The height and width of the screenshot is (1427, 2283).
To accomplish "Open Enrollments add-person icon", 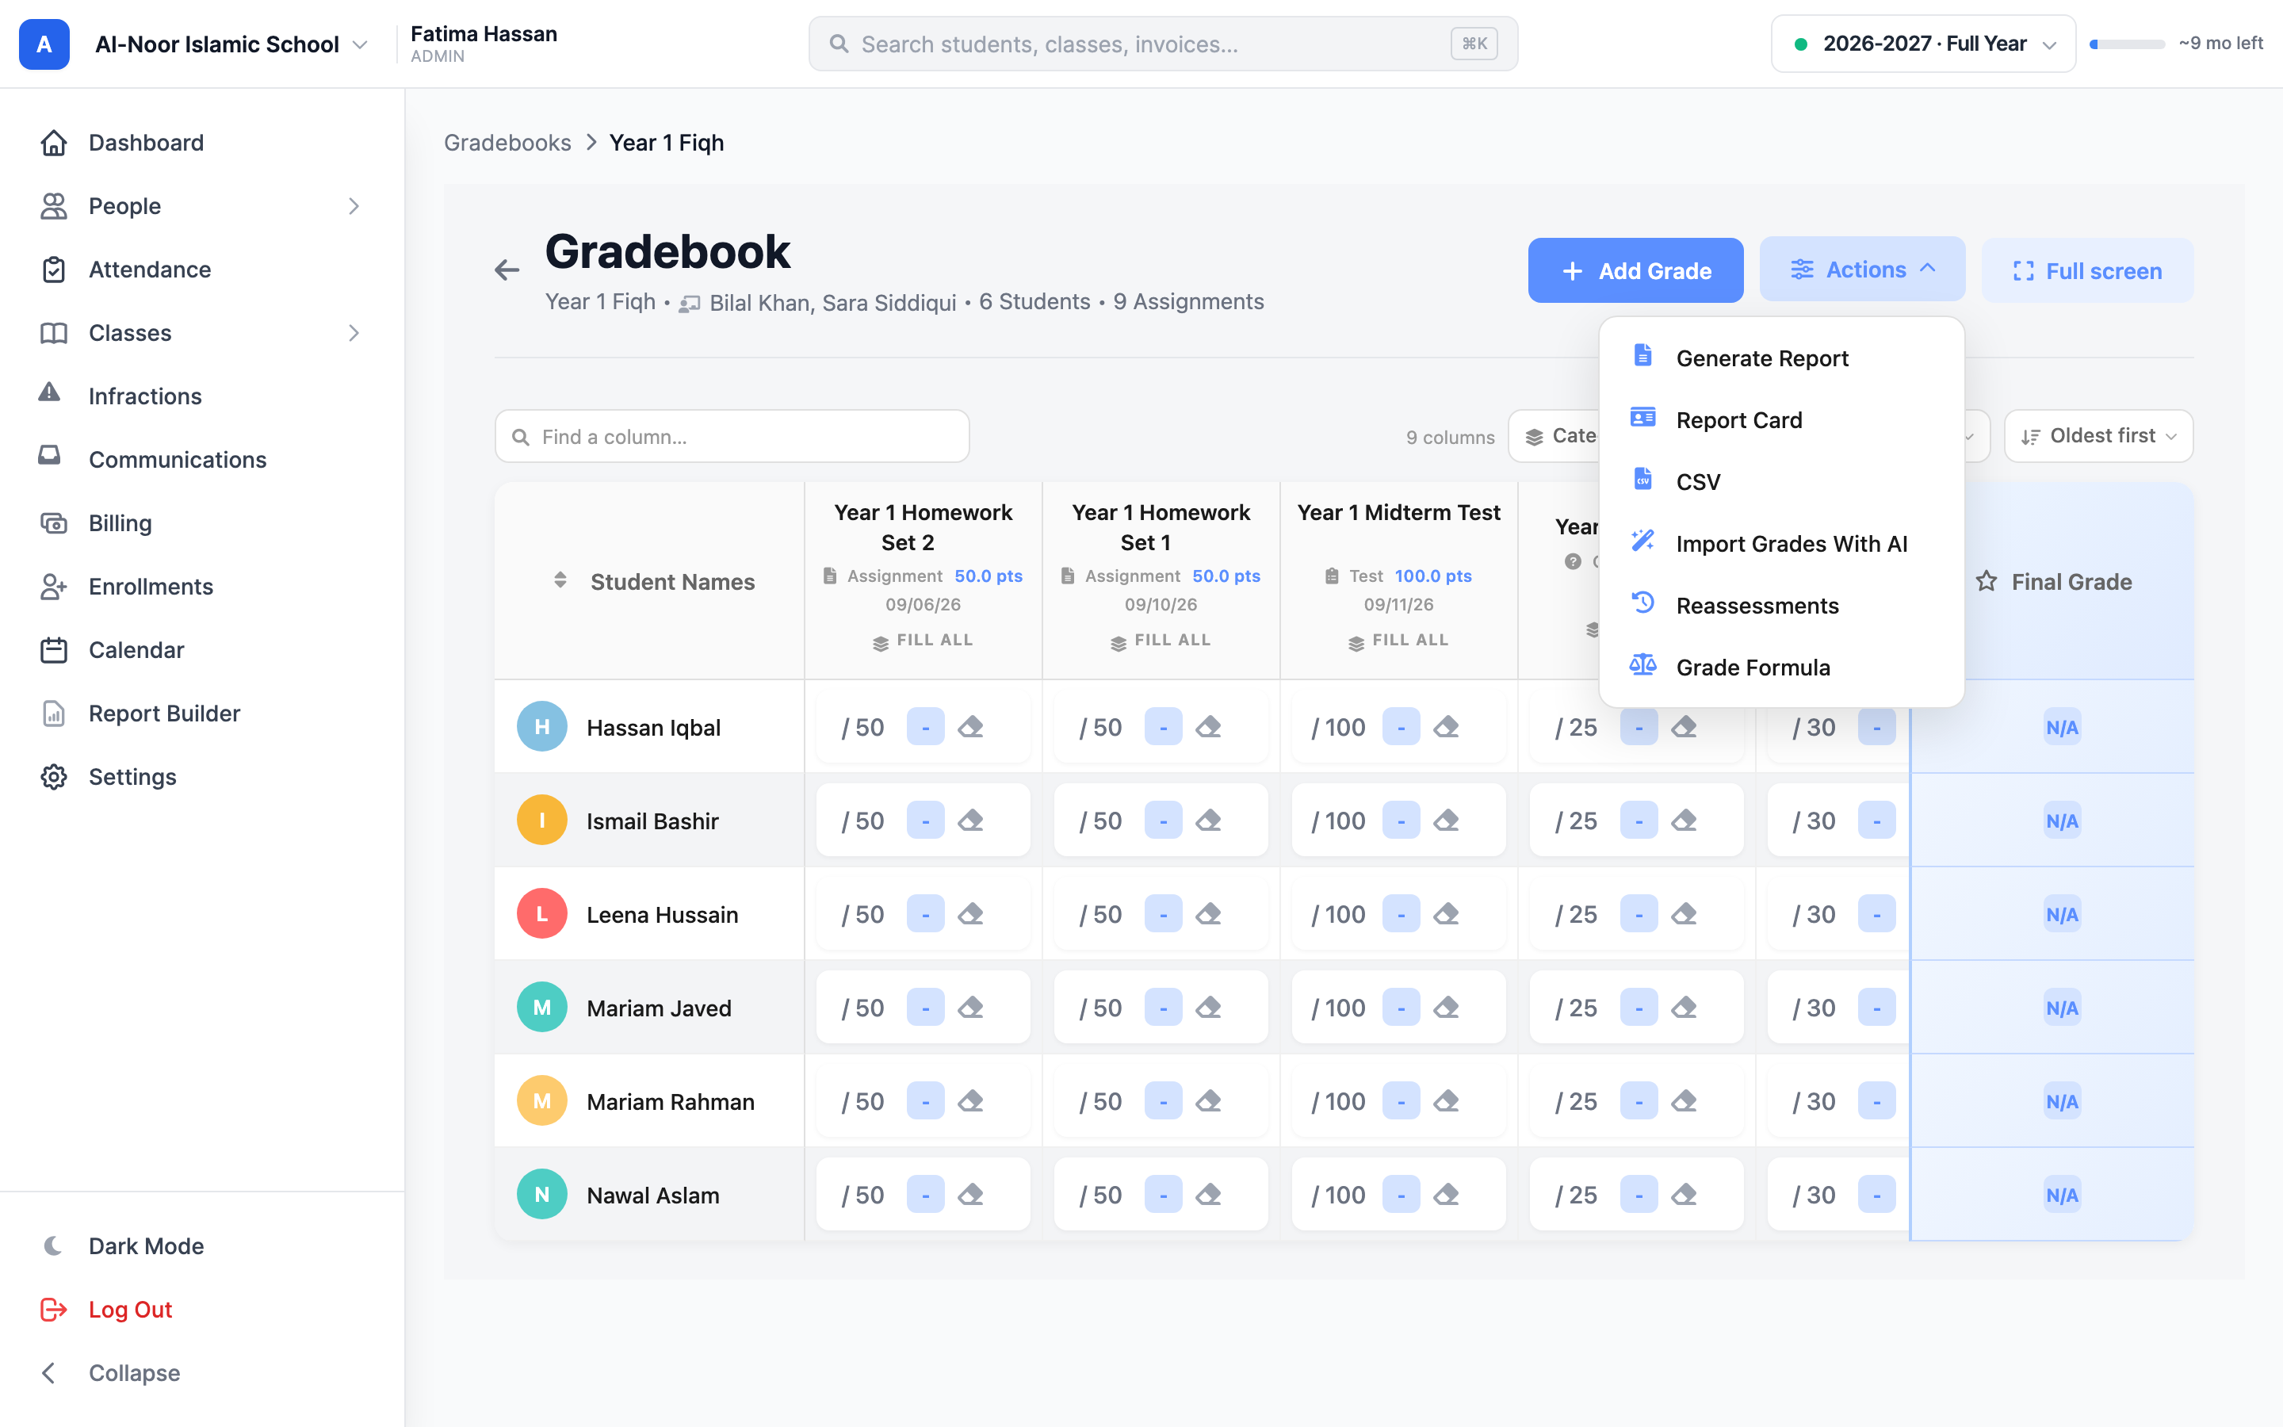I will coord(54,586).
